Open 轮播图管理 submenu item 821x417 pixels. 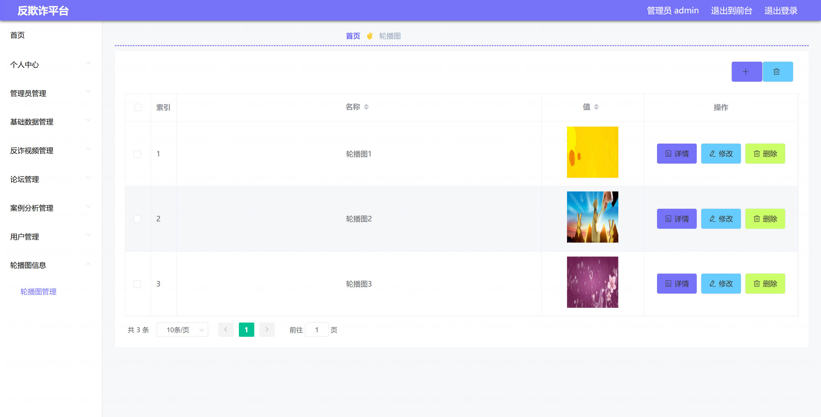pos(38,291)
